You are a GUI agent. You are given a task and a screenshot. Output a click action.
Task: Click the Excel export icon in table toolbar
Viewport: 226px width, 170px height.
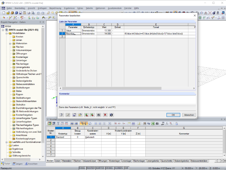153,123
